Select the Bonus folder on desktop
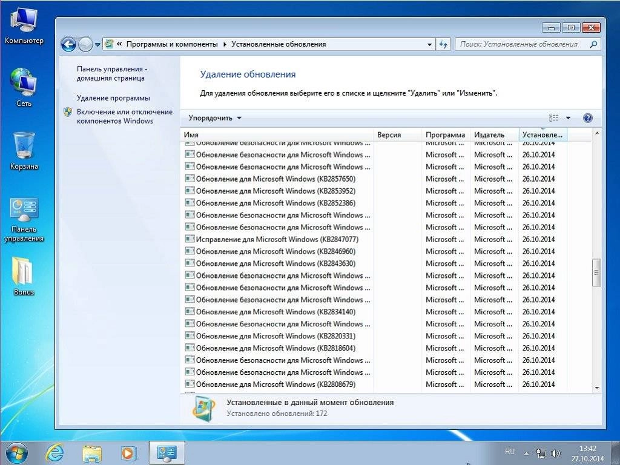 pyautogui.click(x=24, y=276)
